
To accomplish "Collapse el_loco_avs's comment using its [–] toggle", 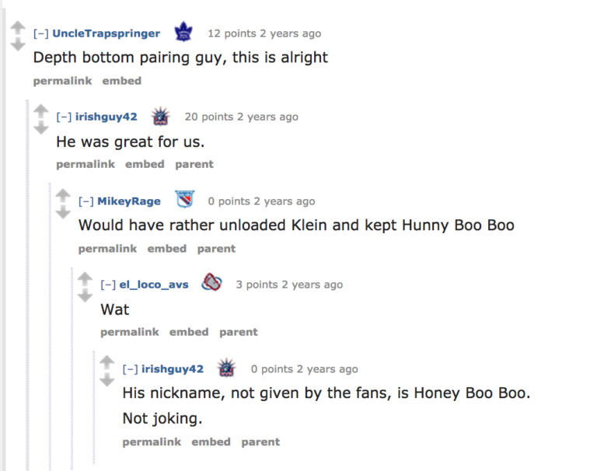I will click(x=106, y=284).
